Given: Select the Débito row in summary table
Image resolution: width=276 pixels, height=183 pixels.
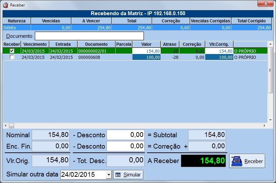Looking at the screenshot, I should click(x=17, y=28).
